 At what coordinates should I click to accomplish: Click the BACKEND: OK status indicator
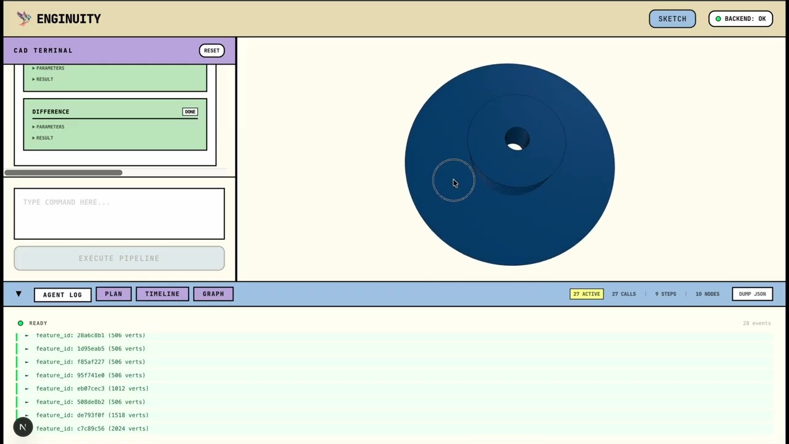[x=740, y=18]
